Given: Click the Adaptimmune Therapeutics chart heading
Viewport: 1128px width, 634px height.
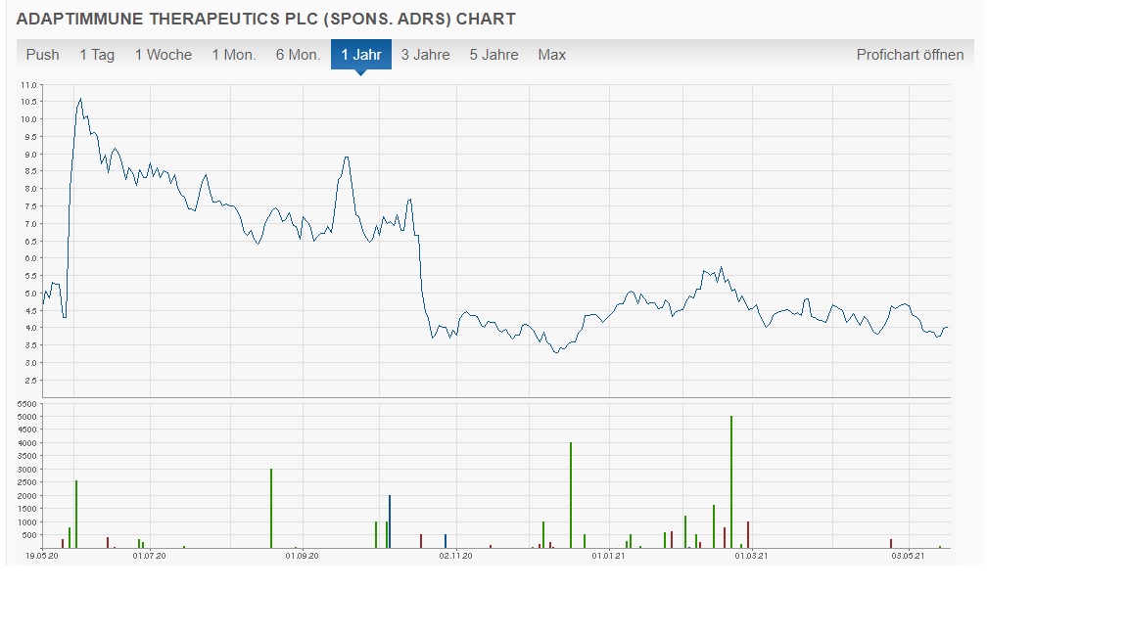Looking at the screenshot, I should click(x=266, y=19).
